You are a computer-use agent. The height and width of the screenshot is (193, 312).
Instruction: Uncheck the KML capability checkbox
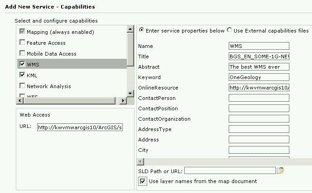(22, 75)
